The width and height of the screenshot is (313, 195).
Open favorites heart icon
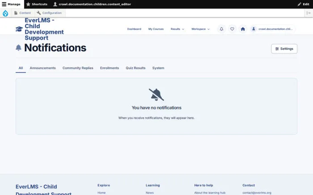coord(232,29)
